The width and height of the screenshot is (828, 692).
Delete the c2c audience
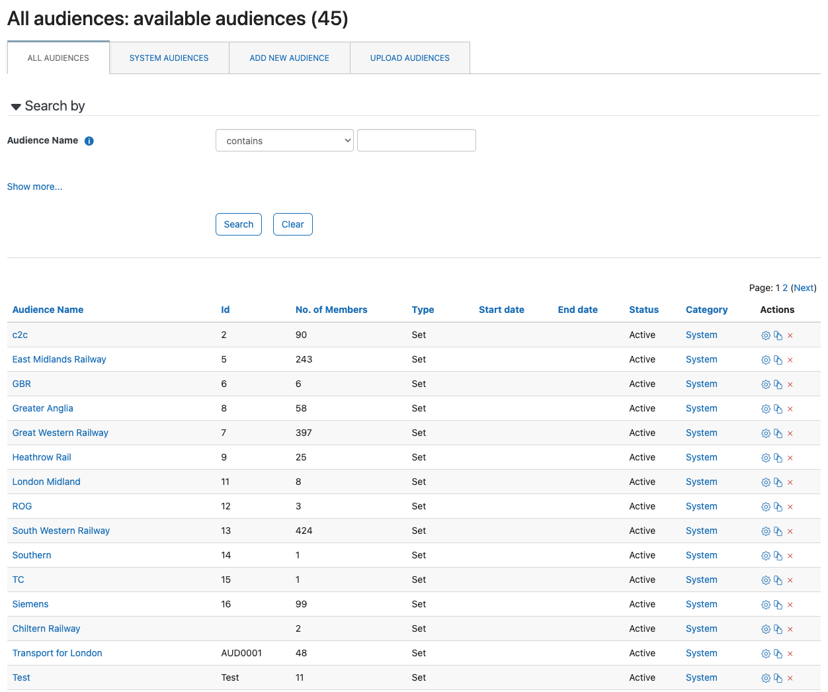[790, 335]
